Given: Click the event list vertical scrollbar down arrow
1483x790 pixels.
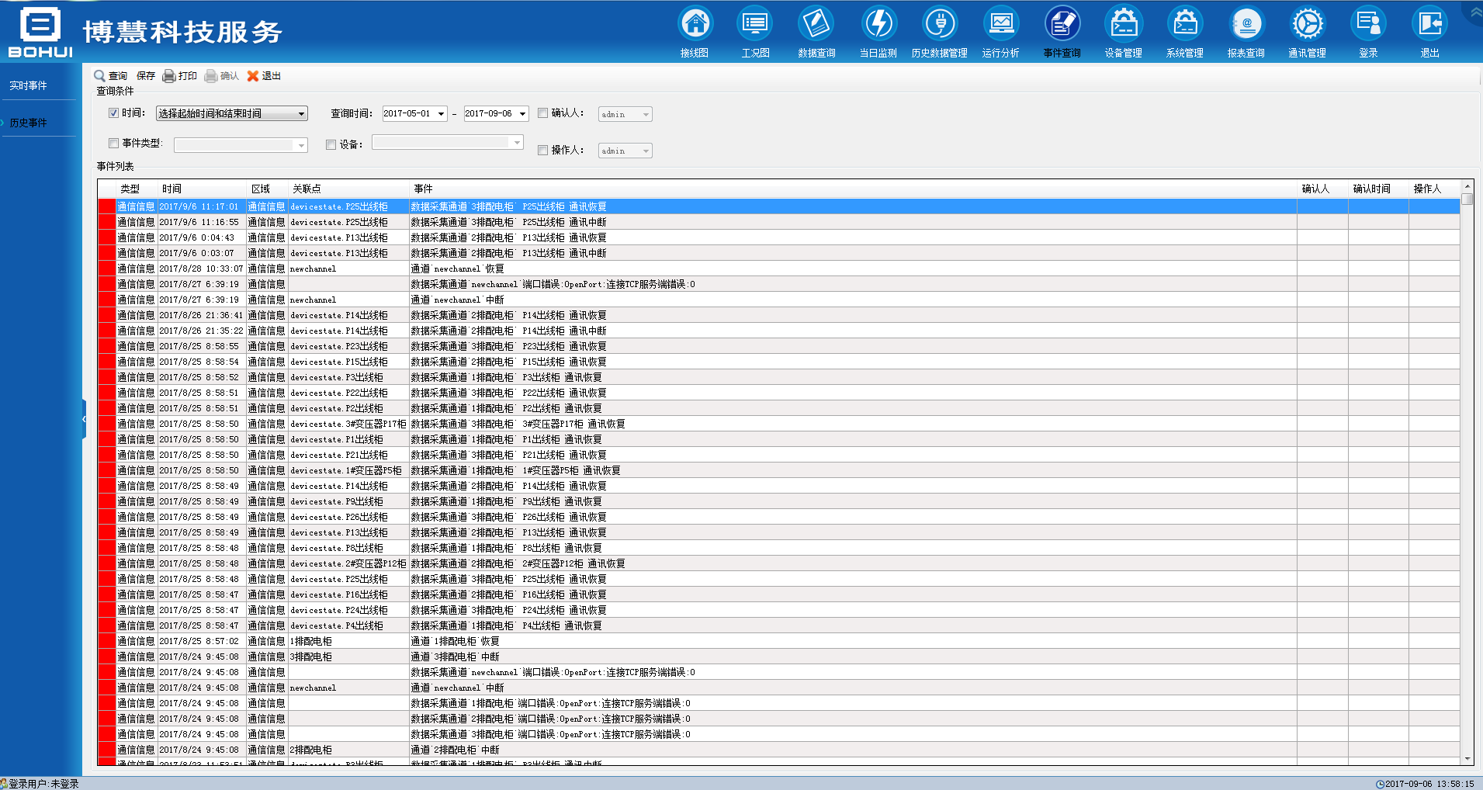Looking at the screenshot, I should 1467,759.
